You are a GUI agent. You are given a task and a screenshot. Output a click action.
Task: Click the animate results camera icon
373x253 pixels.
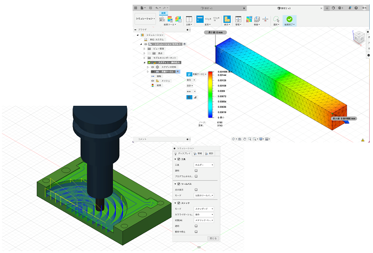coord(162,19)
